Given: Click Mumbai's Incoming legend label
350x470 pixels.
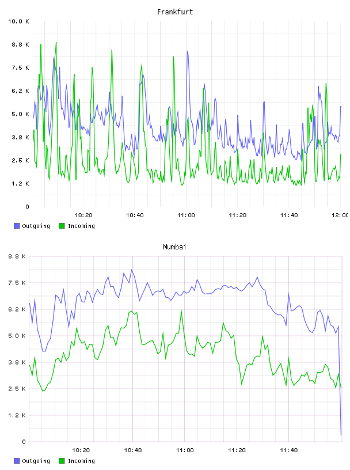Looking at the screenshot, I should click(x=81, y=461).
